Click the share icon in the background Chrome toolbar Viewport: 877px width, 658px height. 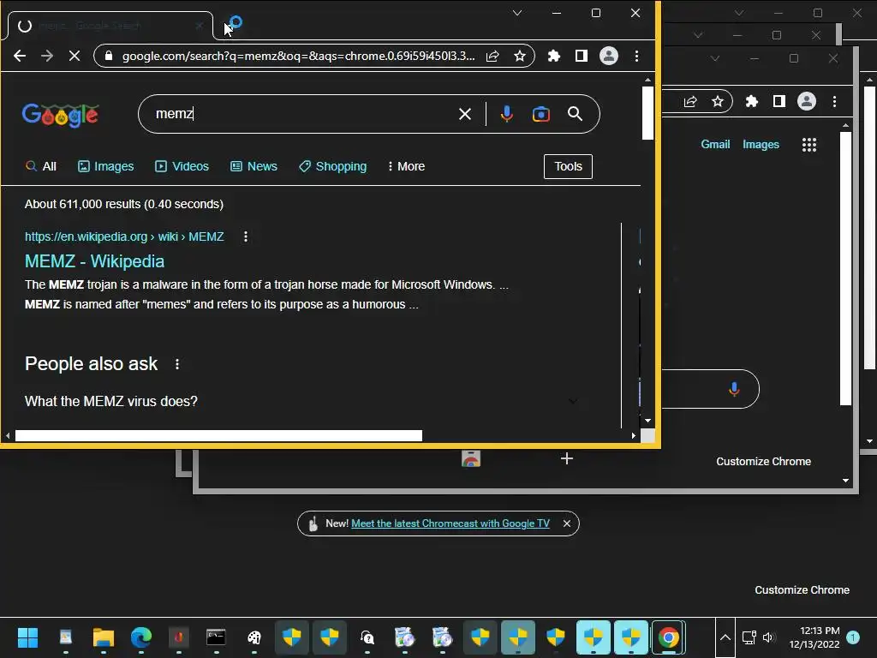click(x=690, y=101)
